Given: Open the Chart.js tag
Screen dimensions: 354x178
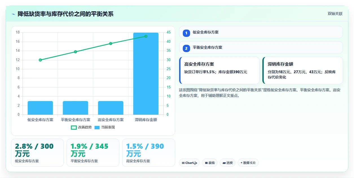Looking at the screenshot, I should pos(189,163).
